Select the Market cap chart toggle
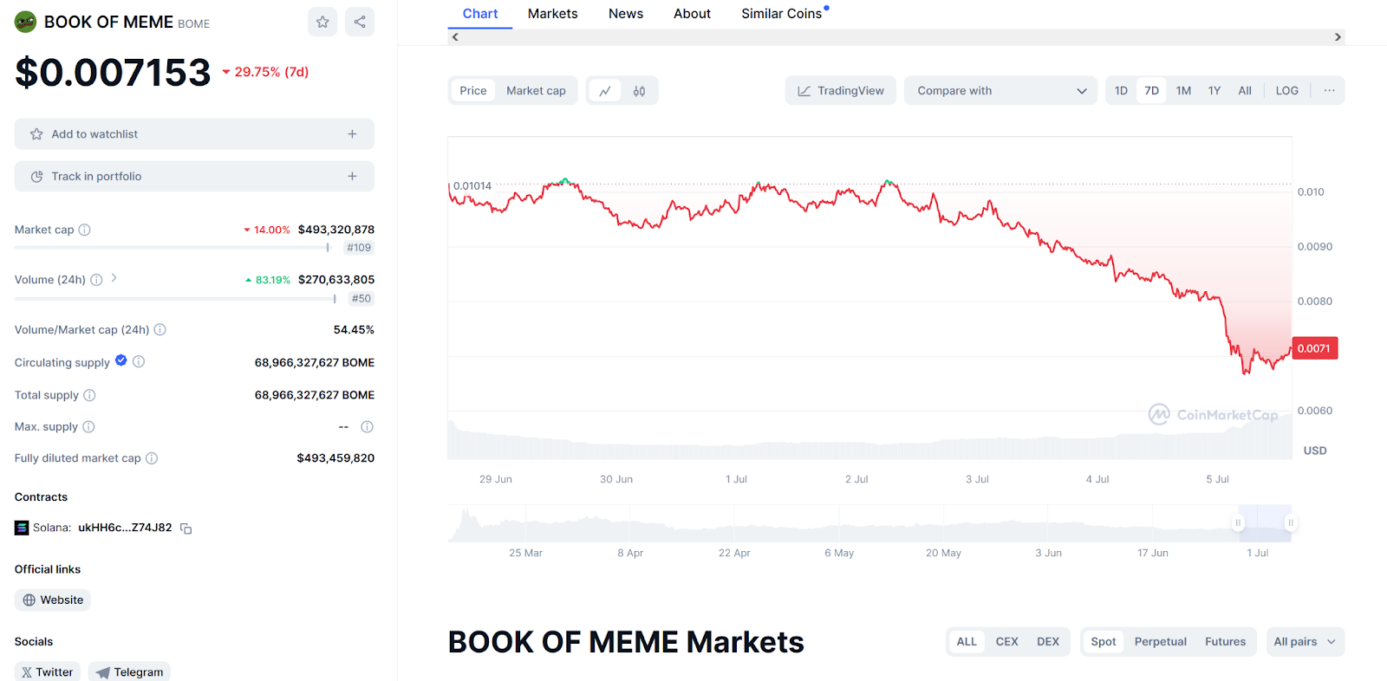 [536, 91]
